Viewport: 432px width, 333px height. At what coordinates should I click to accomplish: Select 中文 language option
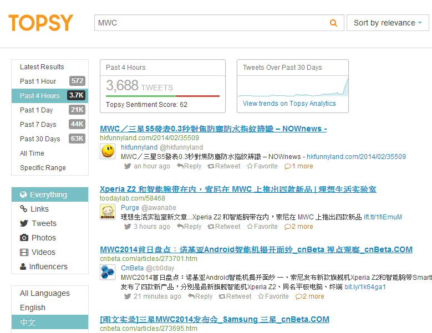click(50, 322)
